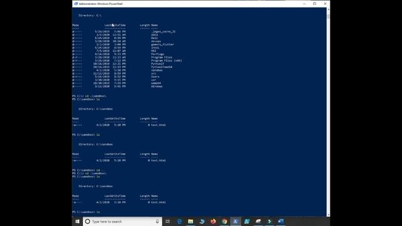Click the 'src' folder name
Screen dimensions: 402x226
click(153, 73)
